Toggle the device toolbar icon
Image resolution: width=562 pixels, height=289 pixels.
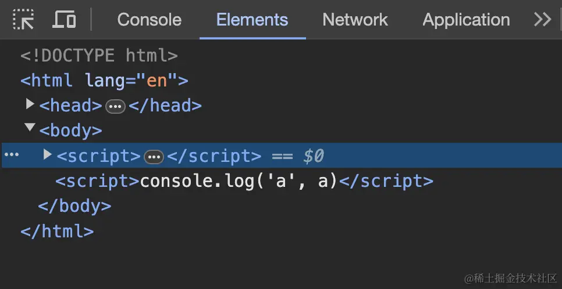pyautogui.click(x=64, y=19)
